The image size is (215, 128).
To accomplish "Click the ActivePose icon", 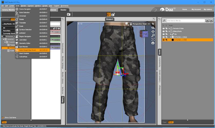I will pos(17,57).
